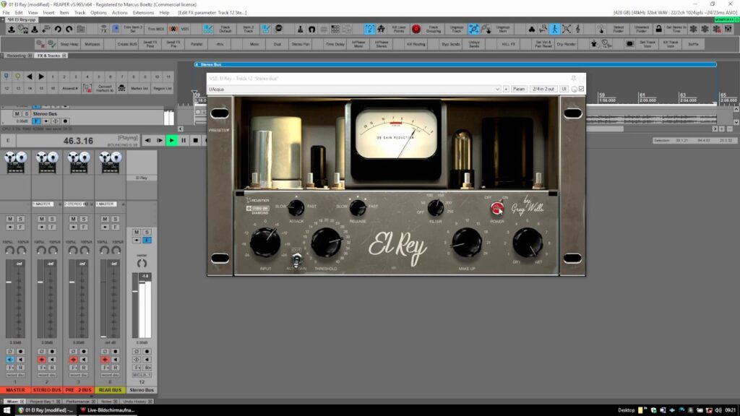
Task: Click the metronome icon in the toolbar
Action: tap(300, 29)
